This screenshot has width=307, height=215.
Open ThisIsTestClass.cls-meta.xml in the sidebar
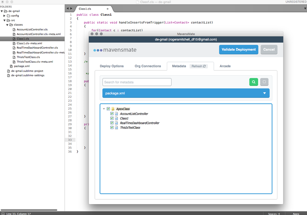pos(35,62)
